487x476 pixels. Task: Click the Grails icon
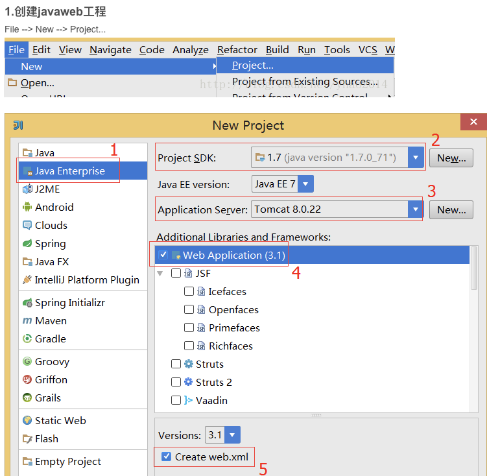(27, 398)
